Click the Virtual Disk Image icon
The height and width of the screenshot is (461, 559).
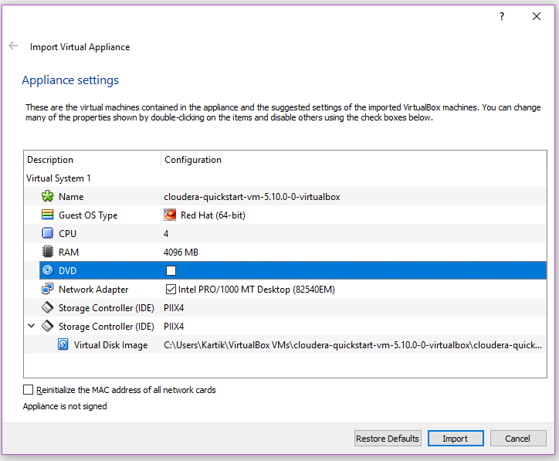coord(63,345)
